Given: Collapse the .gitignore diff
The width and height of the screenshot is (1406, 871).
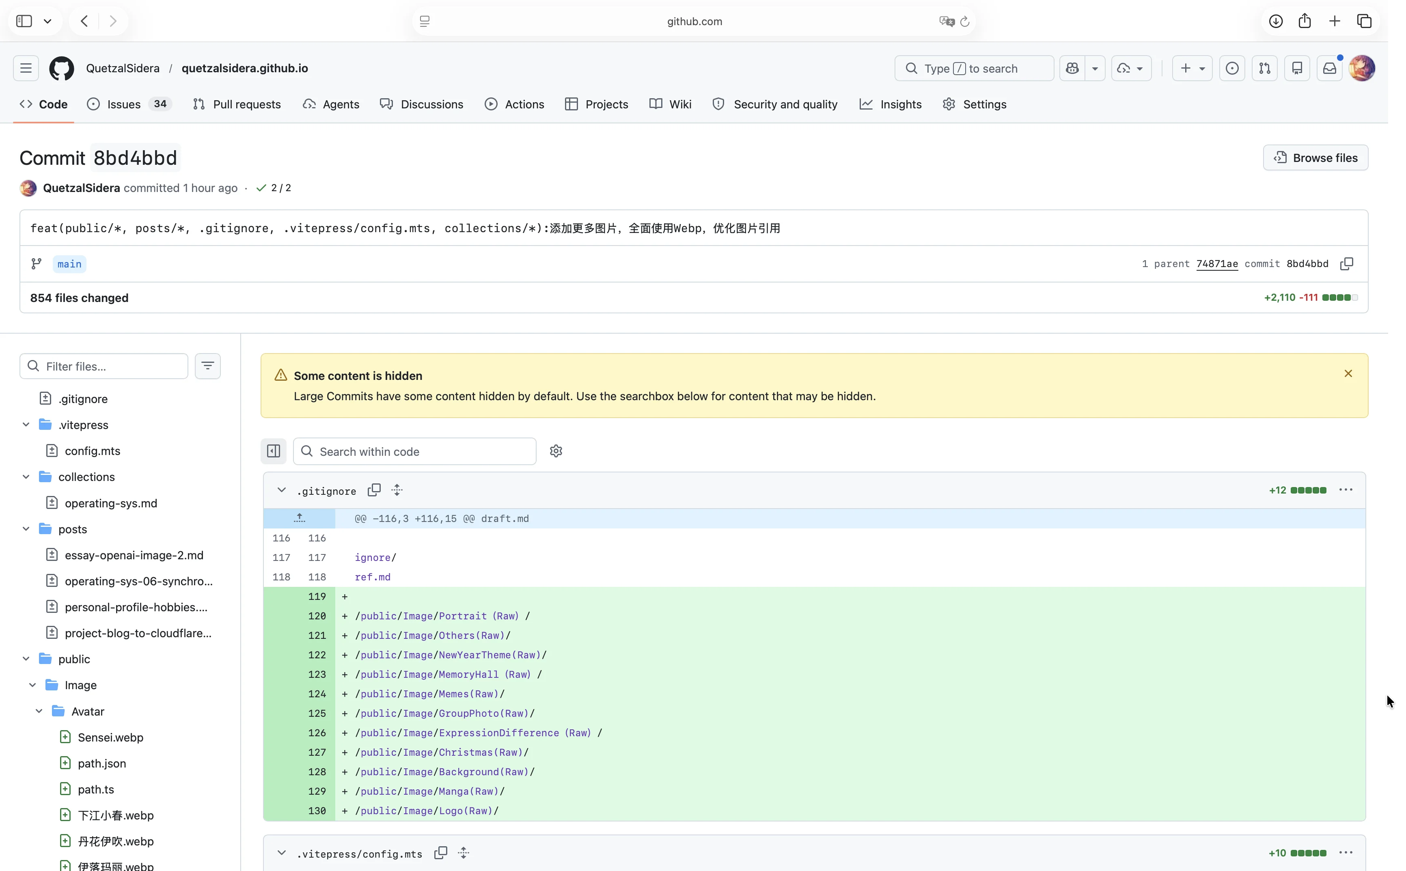Looking at the screenshot, I should [282, 490].
